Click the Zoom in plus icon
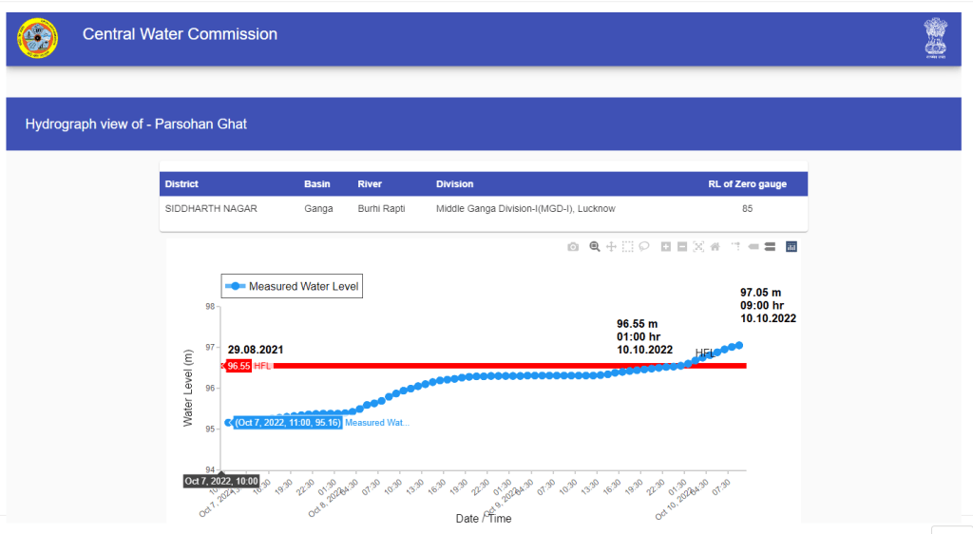Screen dimensions: 973x534 pyautogui.click(x=666, y=247)
